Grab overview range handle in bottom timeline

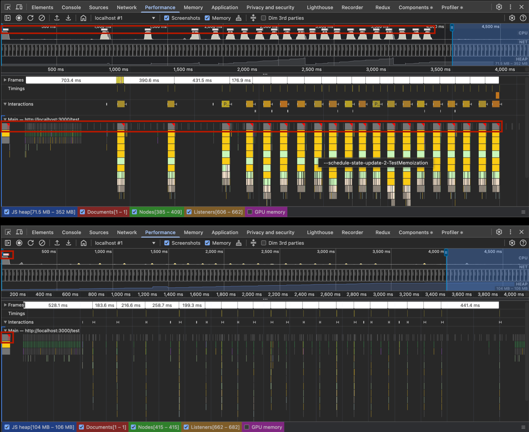pyautogui.click(x=446, y=253)
